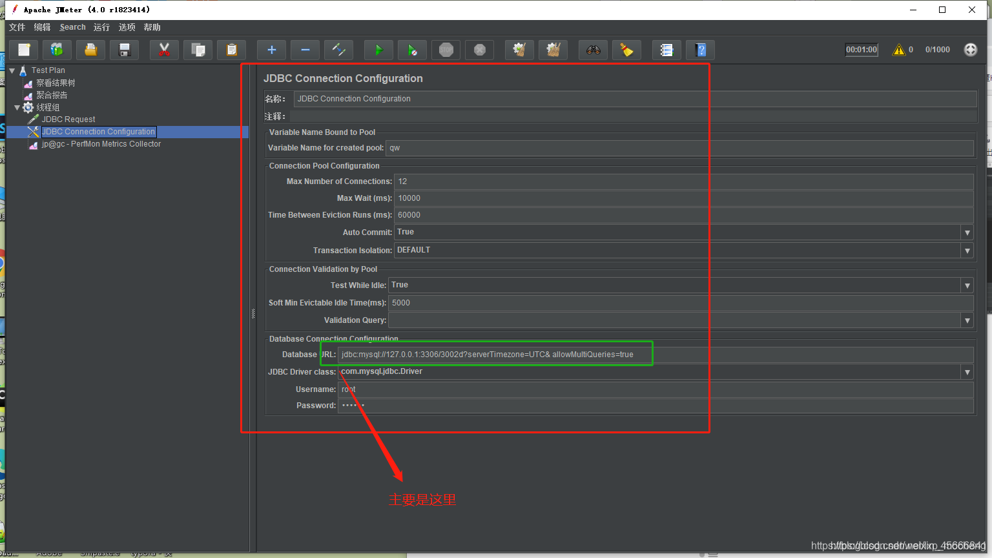The height and width of the screenshot is (558, 992).
Task: Select Test Plan in the tree
Action: (48, 70)
